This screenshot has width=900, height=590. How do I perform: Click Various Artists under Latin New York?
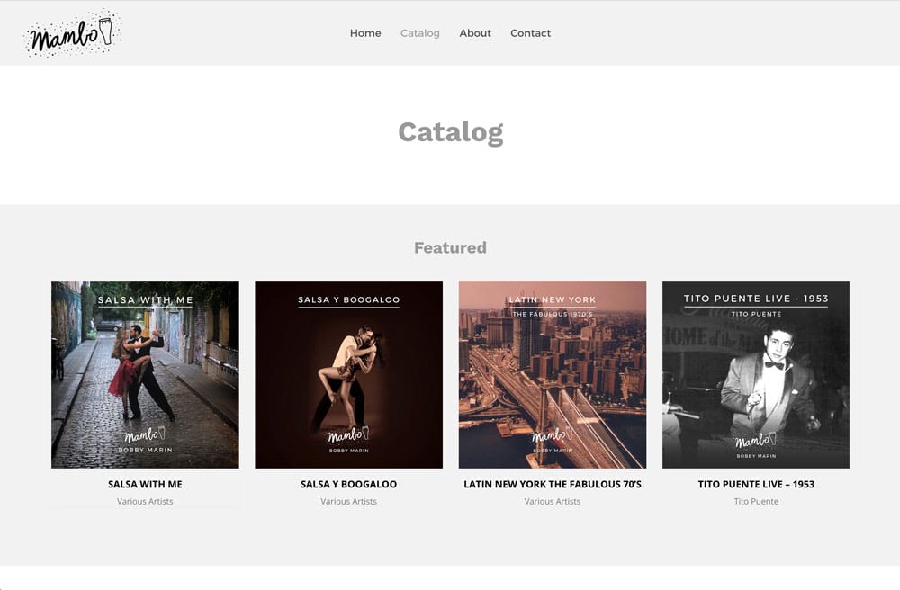tap(553, 502)
